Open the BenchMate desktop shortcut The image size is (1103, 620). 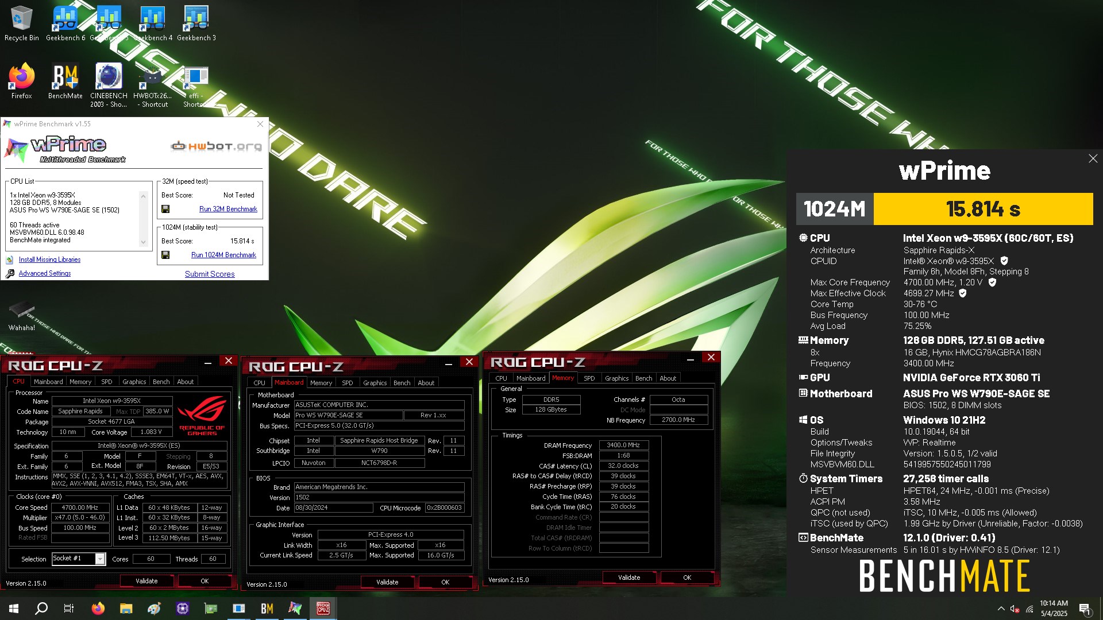click(65, 81)
